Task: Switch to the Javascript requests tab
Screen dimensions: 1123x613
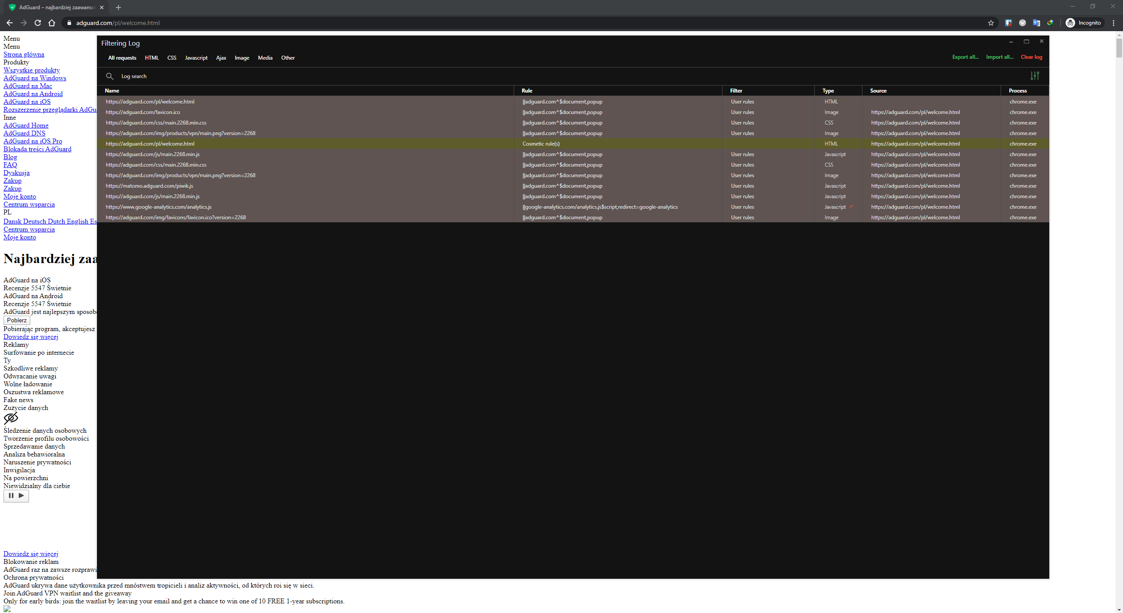Action: [196, 57]
